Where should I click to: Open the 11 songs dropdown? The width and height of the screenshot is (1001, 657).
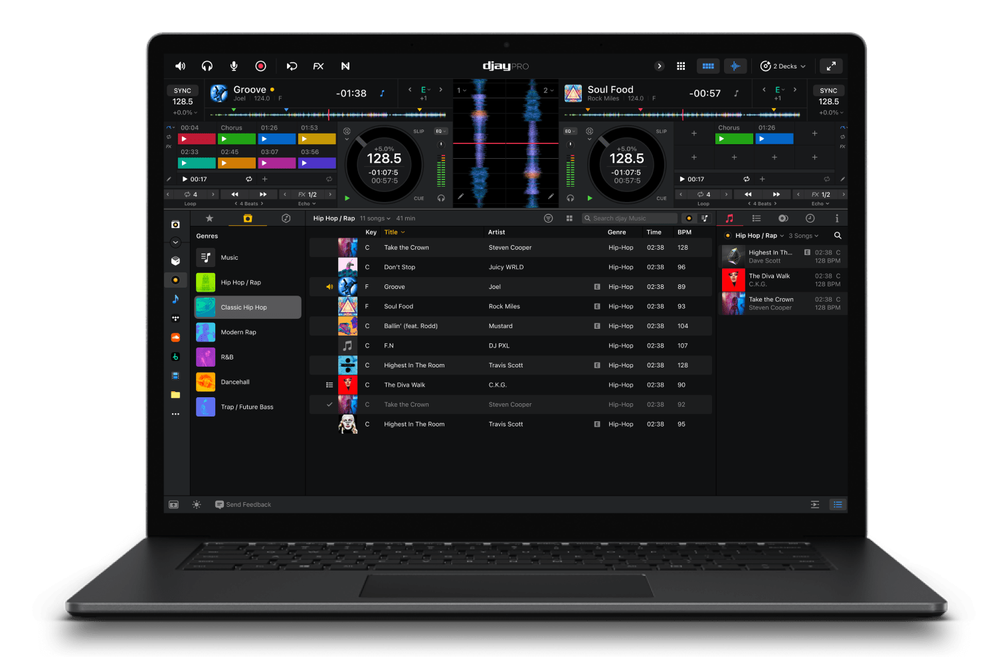pos(375,219)
